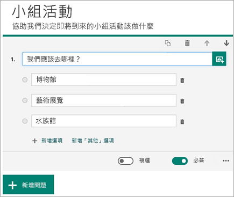Click 新增選項 to add an option
This screenshot has width=234, height=197.
[47, 141]
